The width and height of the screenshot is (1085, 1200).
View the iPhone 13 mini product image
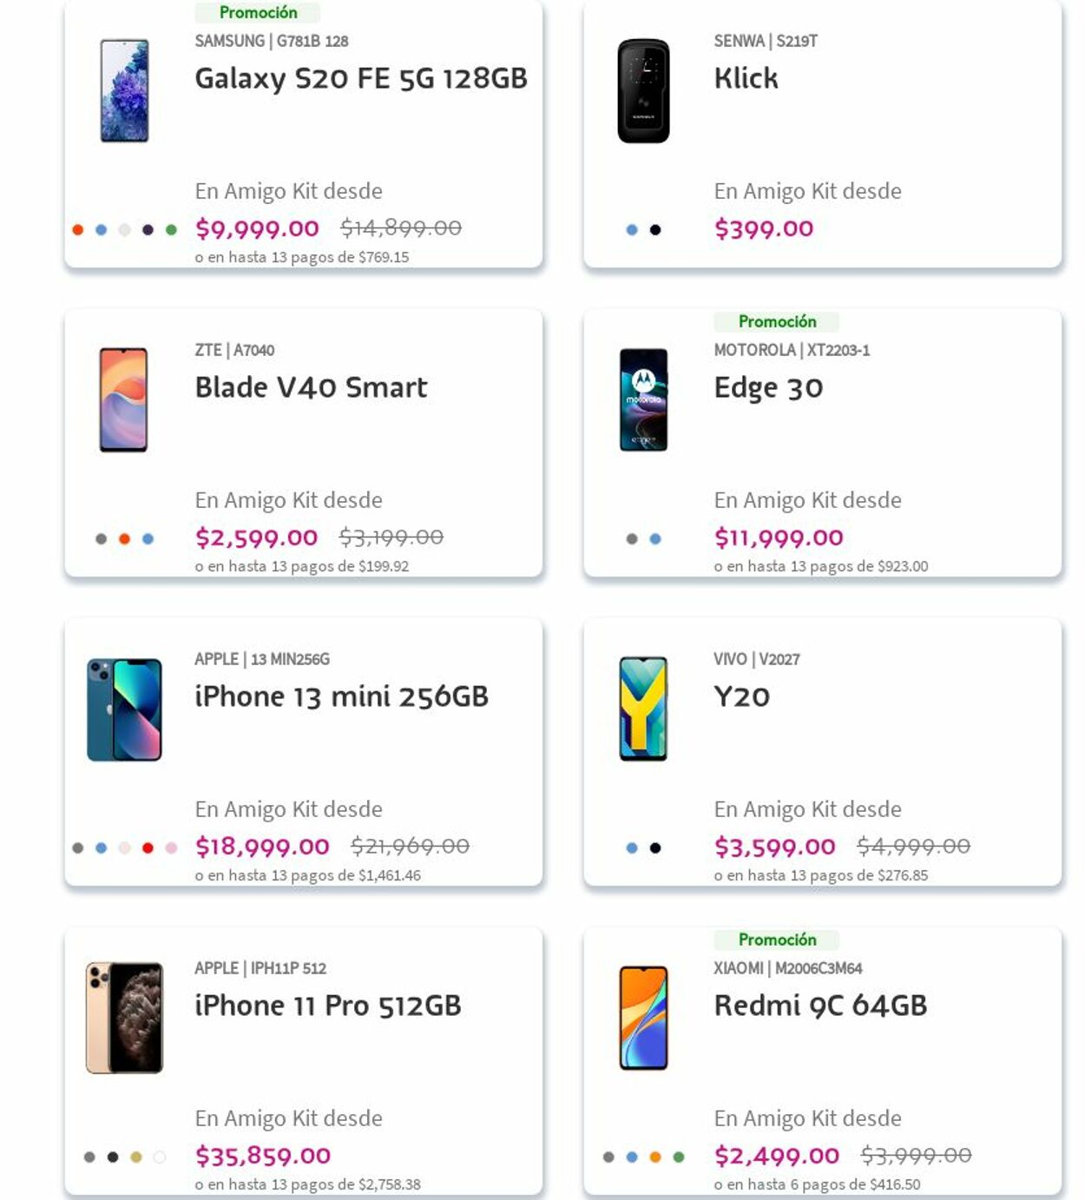coord(124,709)
